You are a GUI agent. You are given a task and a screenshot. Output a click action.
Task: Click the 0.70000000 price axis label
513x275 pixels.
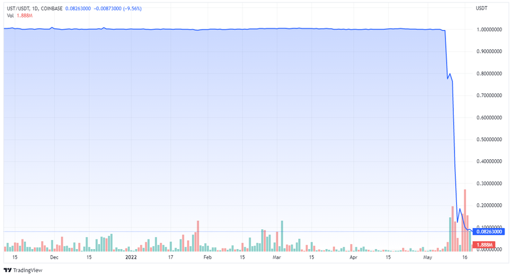click(x=489, y=95)
